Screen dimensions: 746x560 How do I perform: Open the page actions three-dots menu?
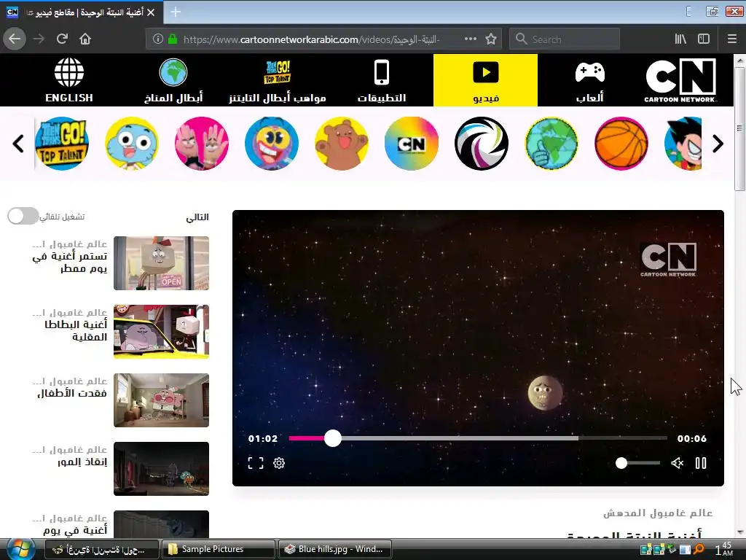point(470,39)
